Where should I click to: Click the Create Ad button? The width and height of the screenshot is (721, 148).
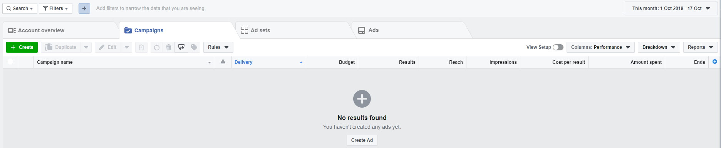(362, 140)
